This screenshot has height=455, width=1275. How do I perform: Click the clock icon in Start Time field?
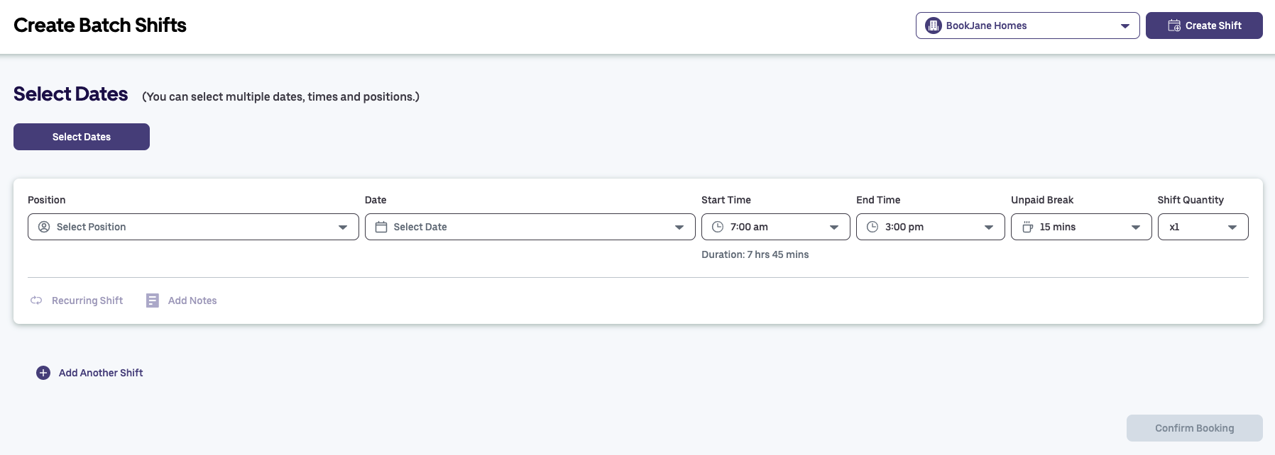[718, 227]
